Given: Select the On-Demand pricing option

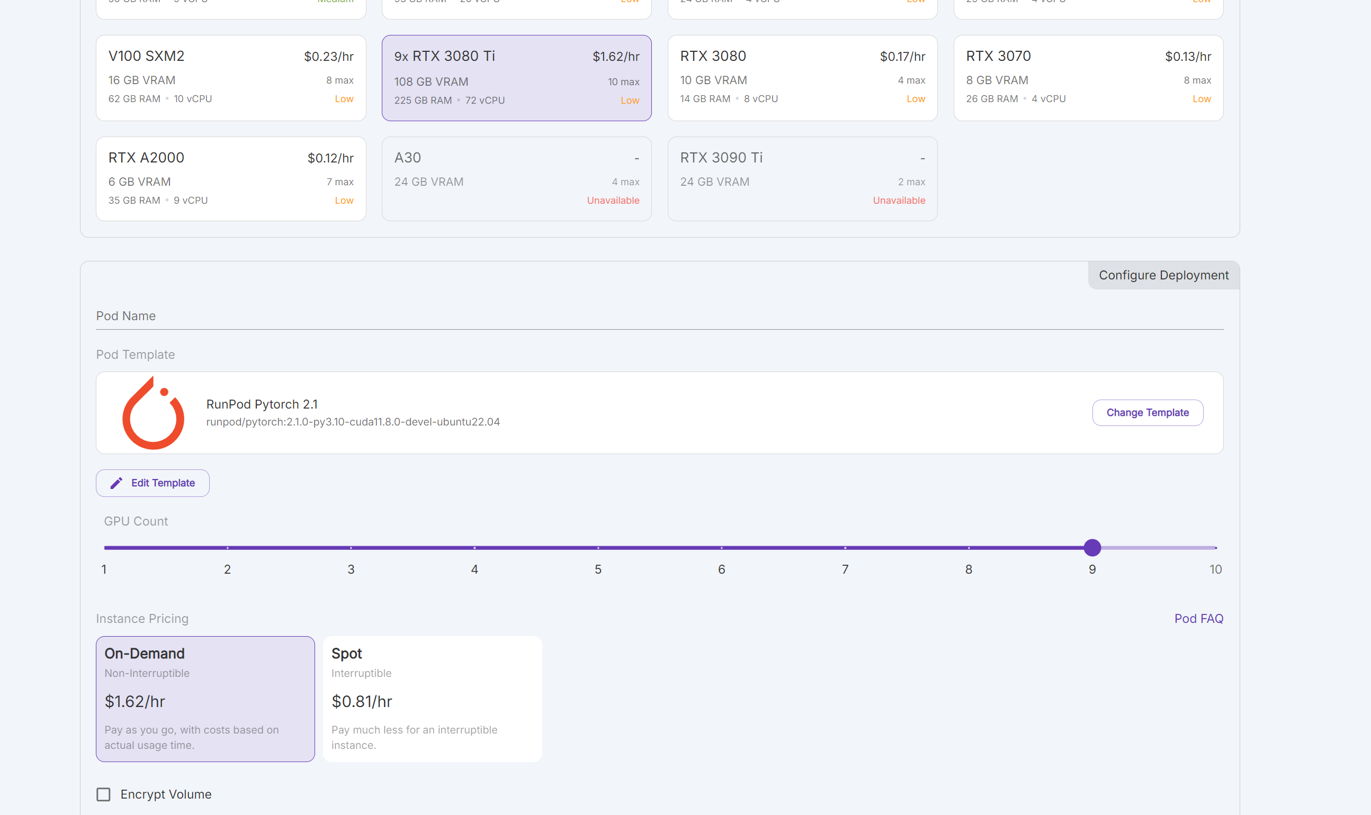Looking at the screenshot, I should coord(205,699).
